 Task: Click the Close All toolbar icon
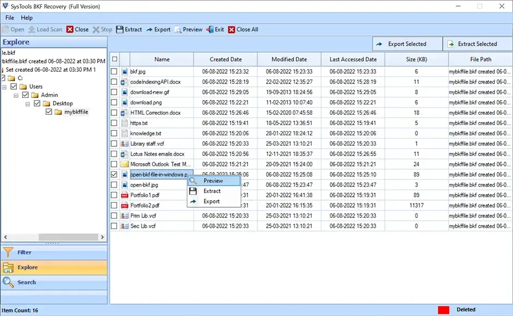(231, 29)
